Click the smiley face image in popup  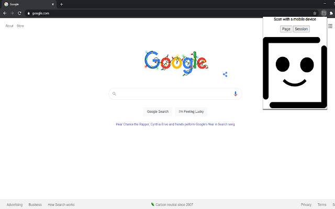295,73
